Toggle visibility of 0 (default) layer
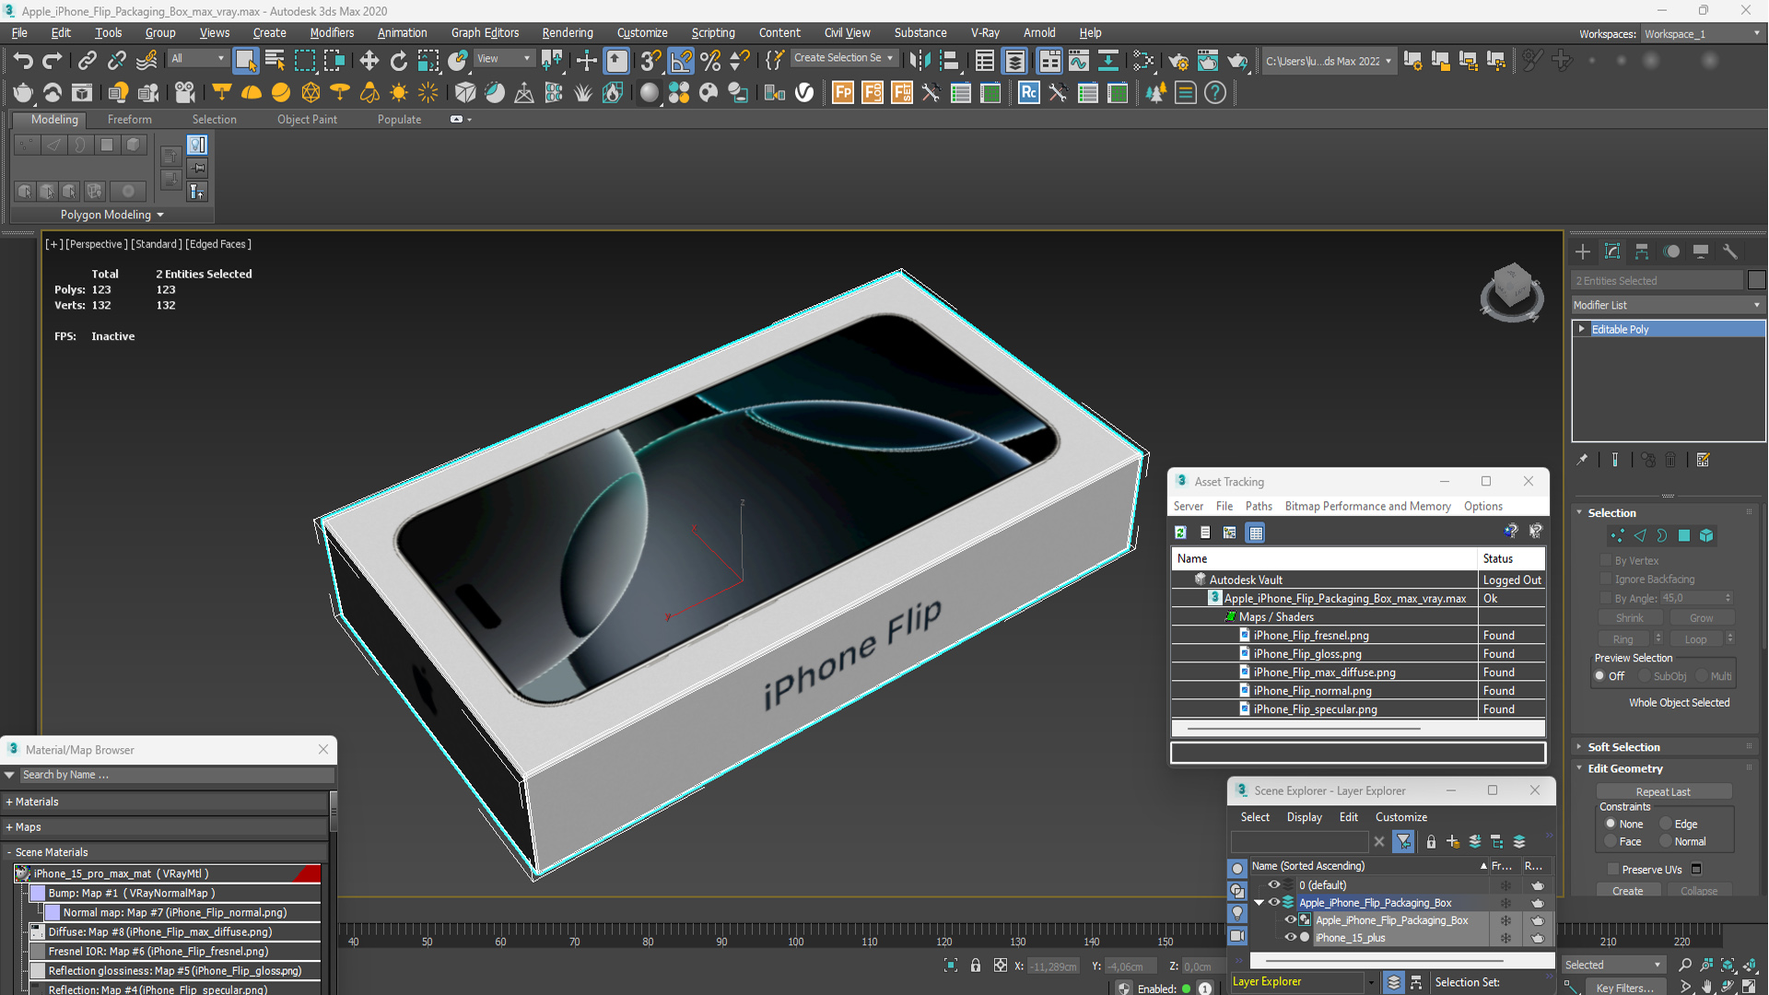 point(1273,884)
